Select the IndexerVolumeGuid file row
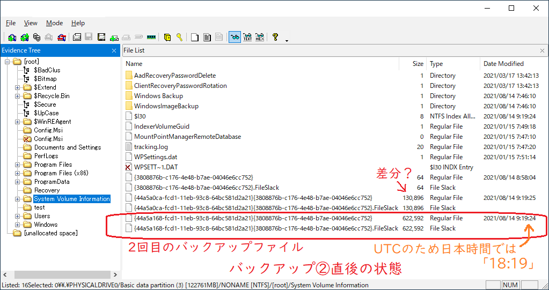 pyautogui.click(x=162, y=127)
